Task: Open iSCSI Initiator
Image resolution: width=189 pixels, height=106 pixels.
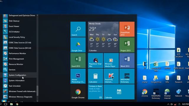Action: click(x=18, y=32)
